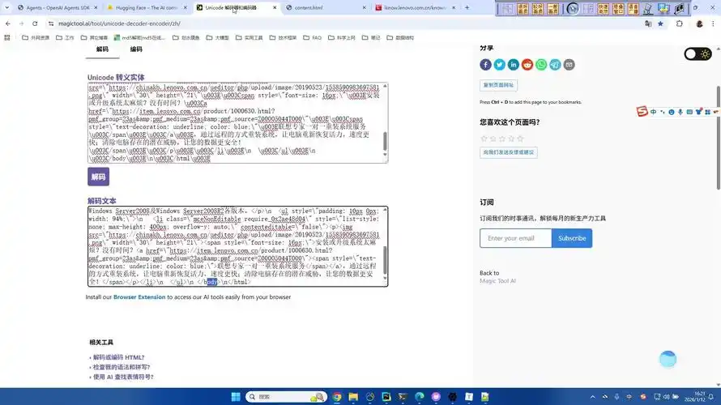Open the Windows Start menu
This screenshot has width=721, height=405.
coord(236,397)
